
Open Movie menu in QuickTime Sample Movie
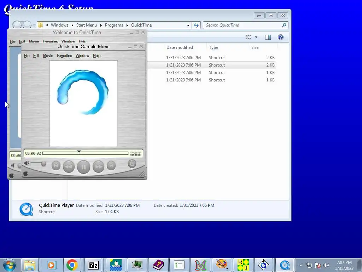(48, 56)
